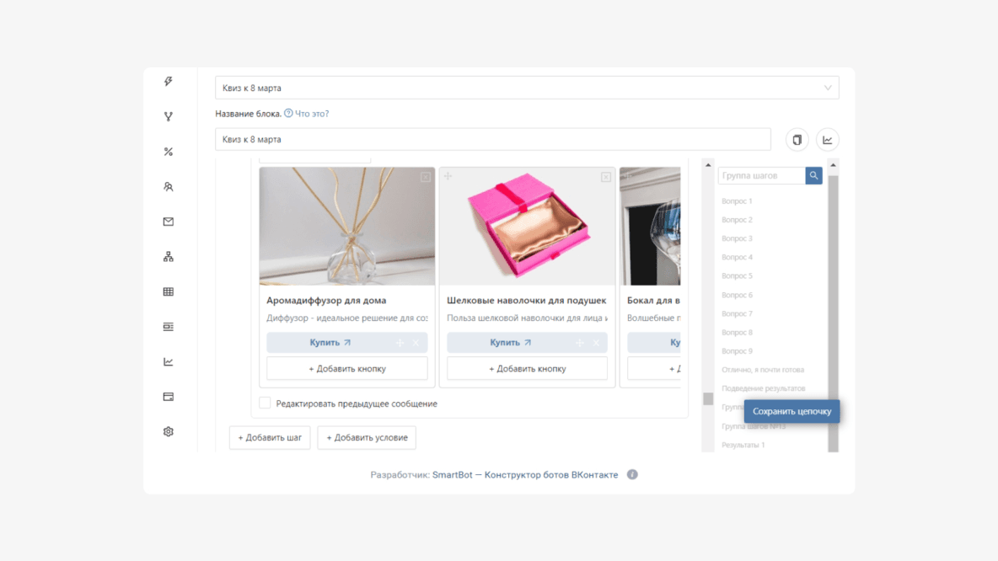Image resolution: width=998 pixels, height=561 pixels.
Task: Select Вопрос 2 in step list
Action: click(737, 220)
